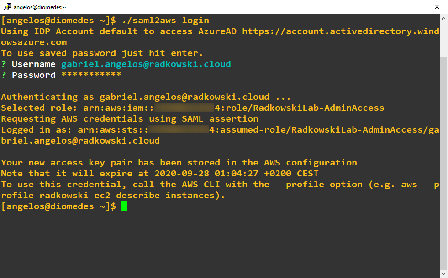Click the angelos@diomedes window title text
448x278 pixels.
click(40, 7)
